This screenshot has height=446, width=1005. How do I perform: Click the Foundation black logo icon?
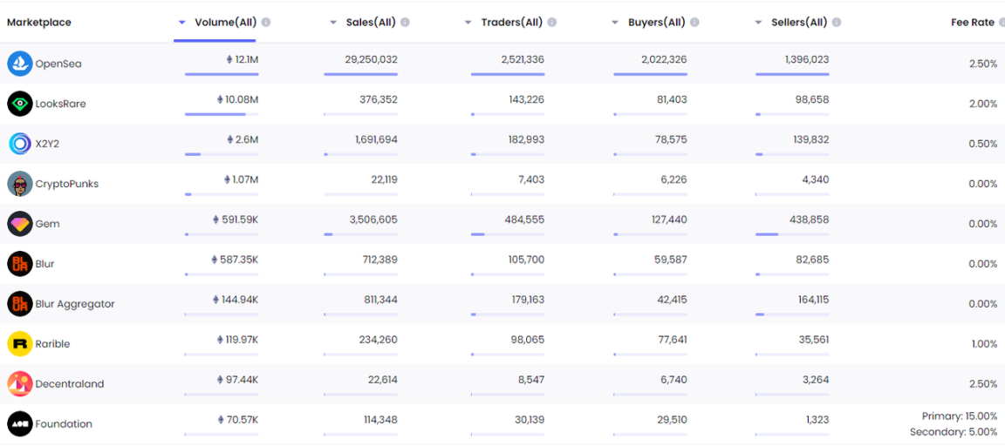click(19, 424)
